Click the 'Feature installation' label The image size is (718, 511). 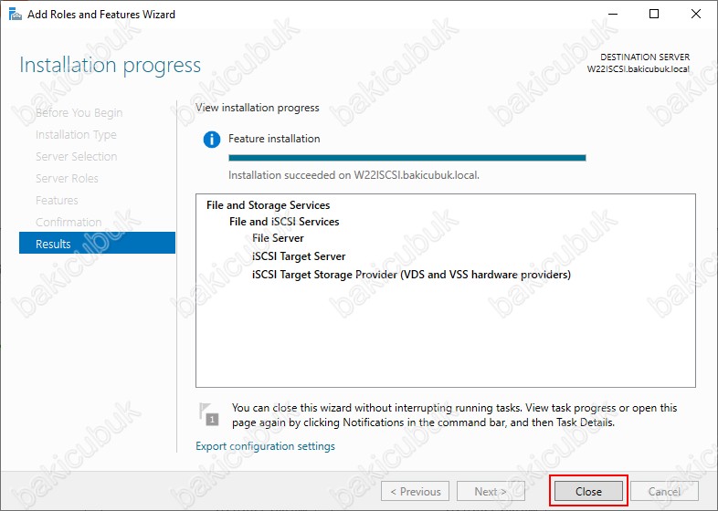tap(274, 139)
